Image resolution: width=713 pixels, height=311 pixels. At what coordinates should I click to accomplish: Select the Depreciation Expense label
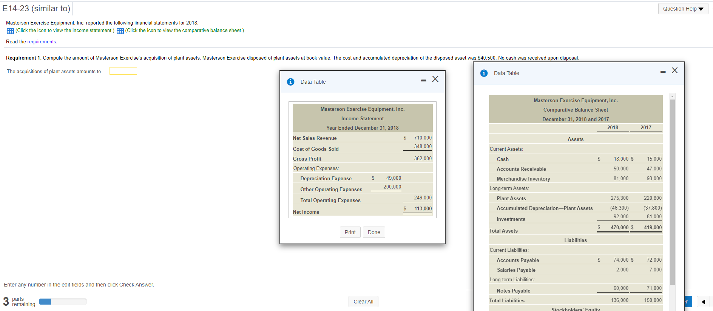coord(326,179)
